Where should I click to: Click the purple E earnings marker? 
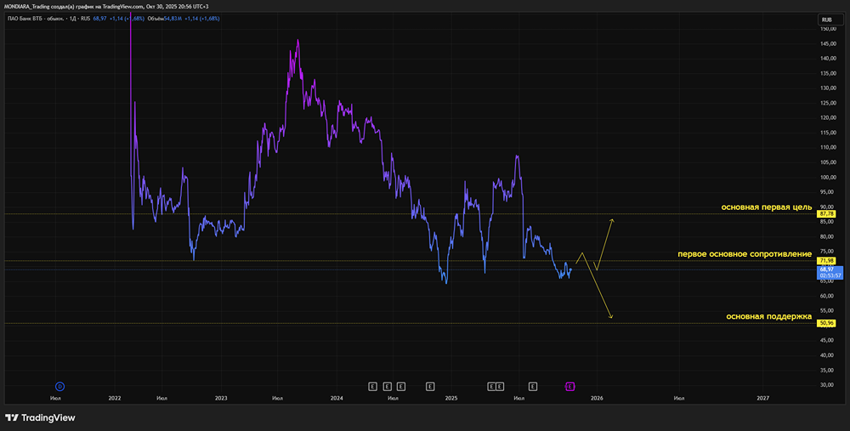[569, 387]
